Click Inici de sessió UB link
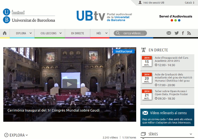 154,2
